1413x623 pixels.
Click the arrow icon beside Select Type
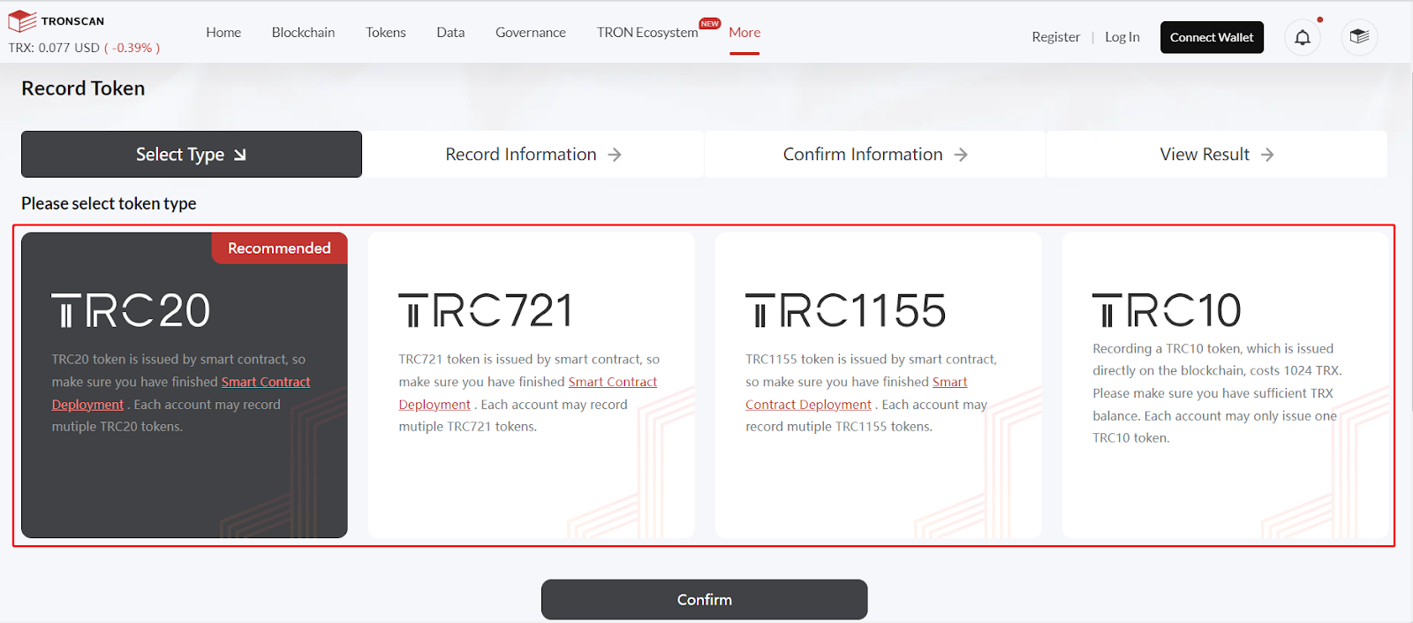[240, 155]
